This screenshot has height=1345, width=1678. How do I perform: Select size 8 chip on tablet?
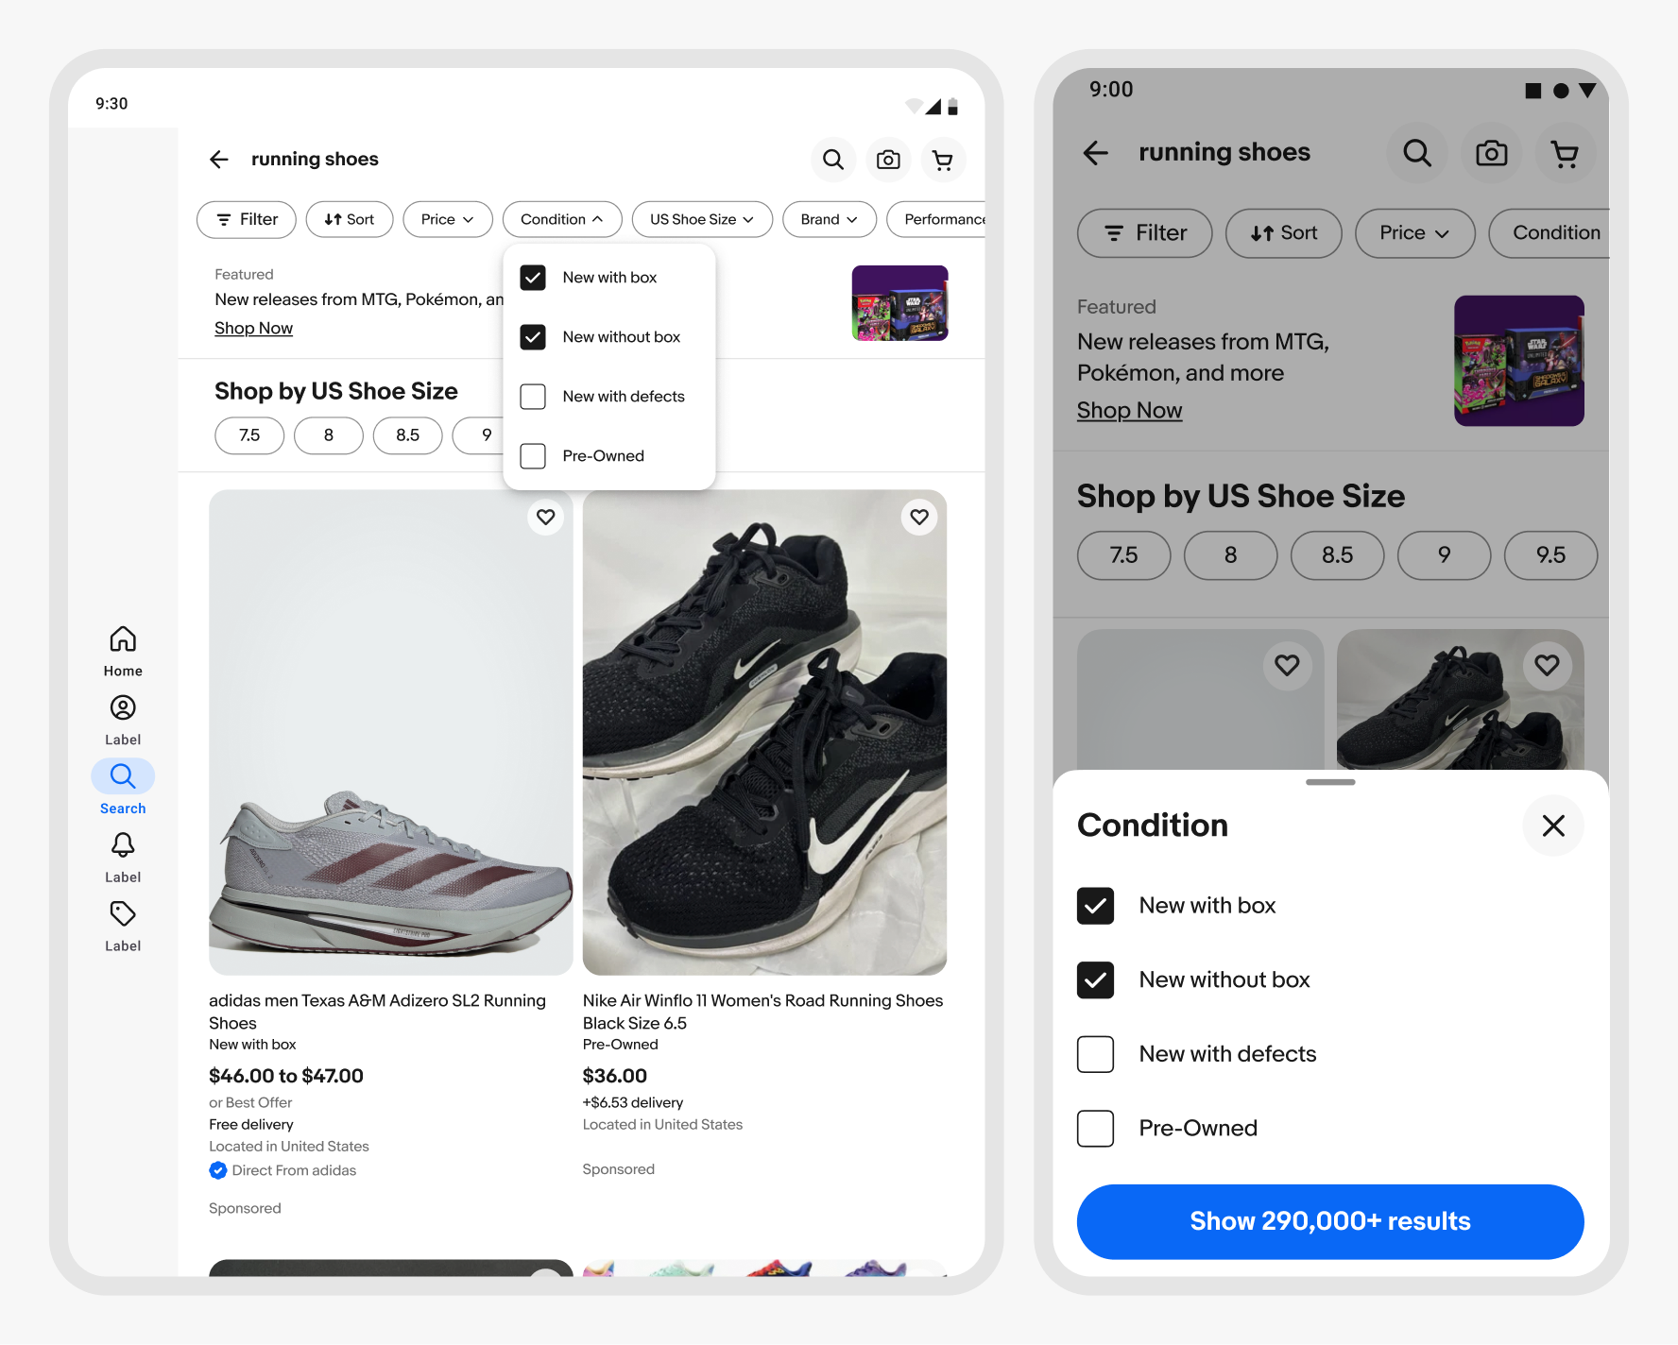coord(329,435)
